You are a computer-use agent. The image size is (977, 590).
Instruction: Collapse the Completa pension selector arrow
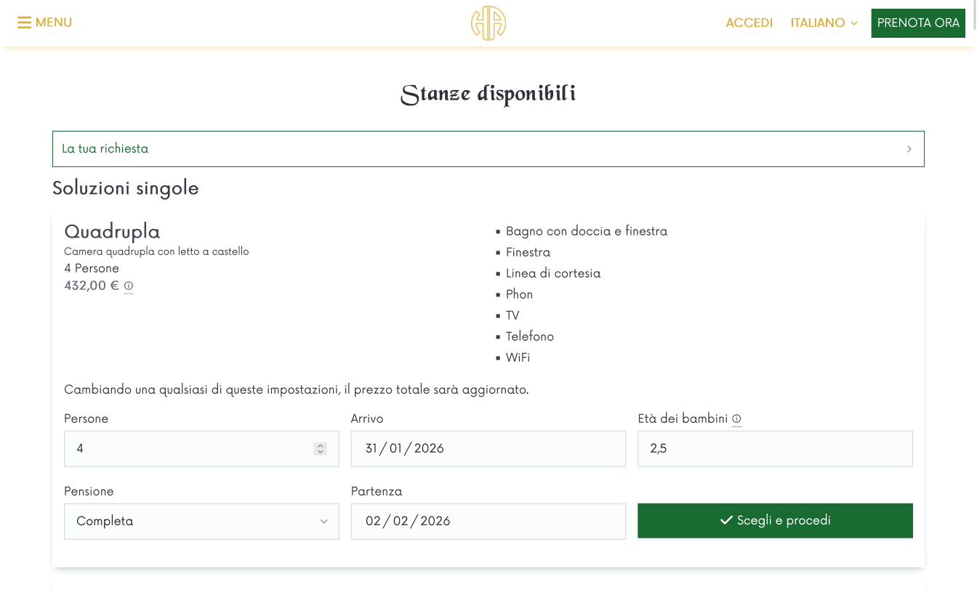pos(325,521)
